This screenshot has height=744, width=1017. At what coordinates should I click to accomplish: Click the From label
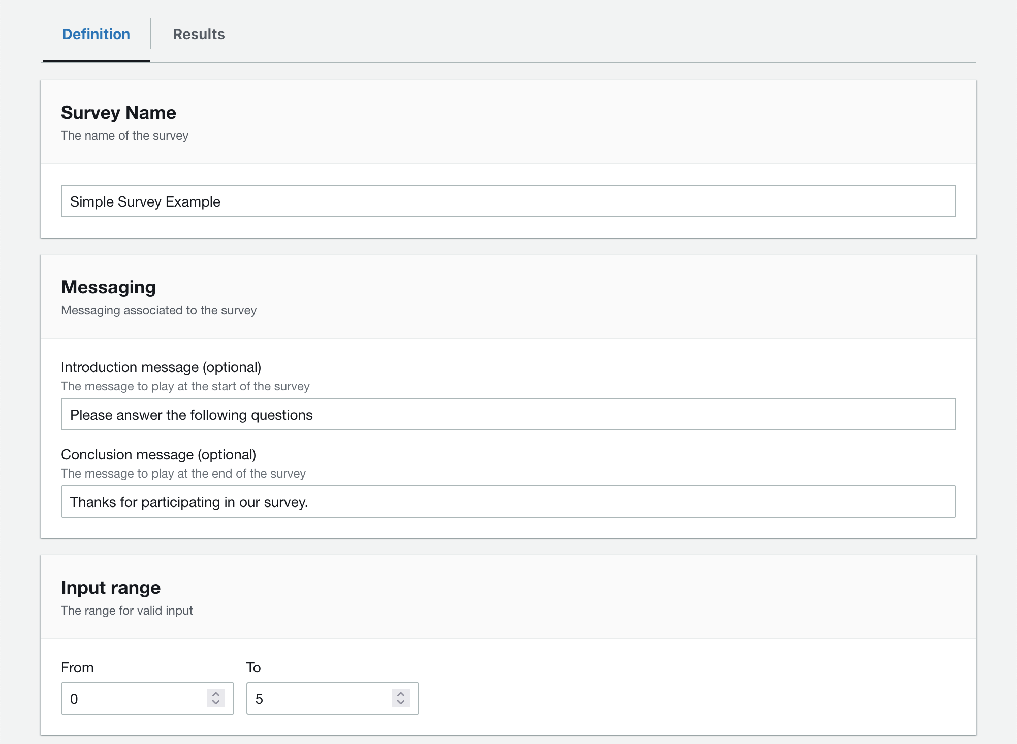[77, 667]
